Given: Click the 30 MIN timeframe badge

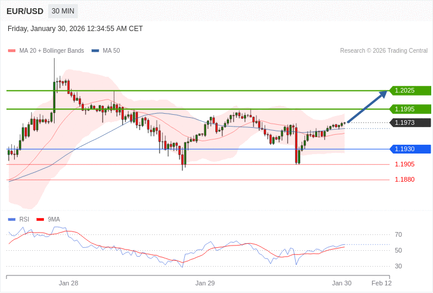Looking at the screenshot, I should (x=63, y=11).
